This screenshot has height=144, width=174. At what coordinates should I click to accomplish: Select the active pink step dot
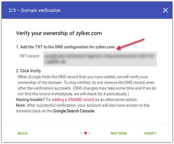click(86, 133)
